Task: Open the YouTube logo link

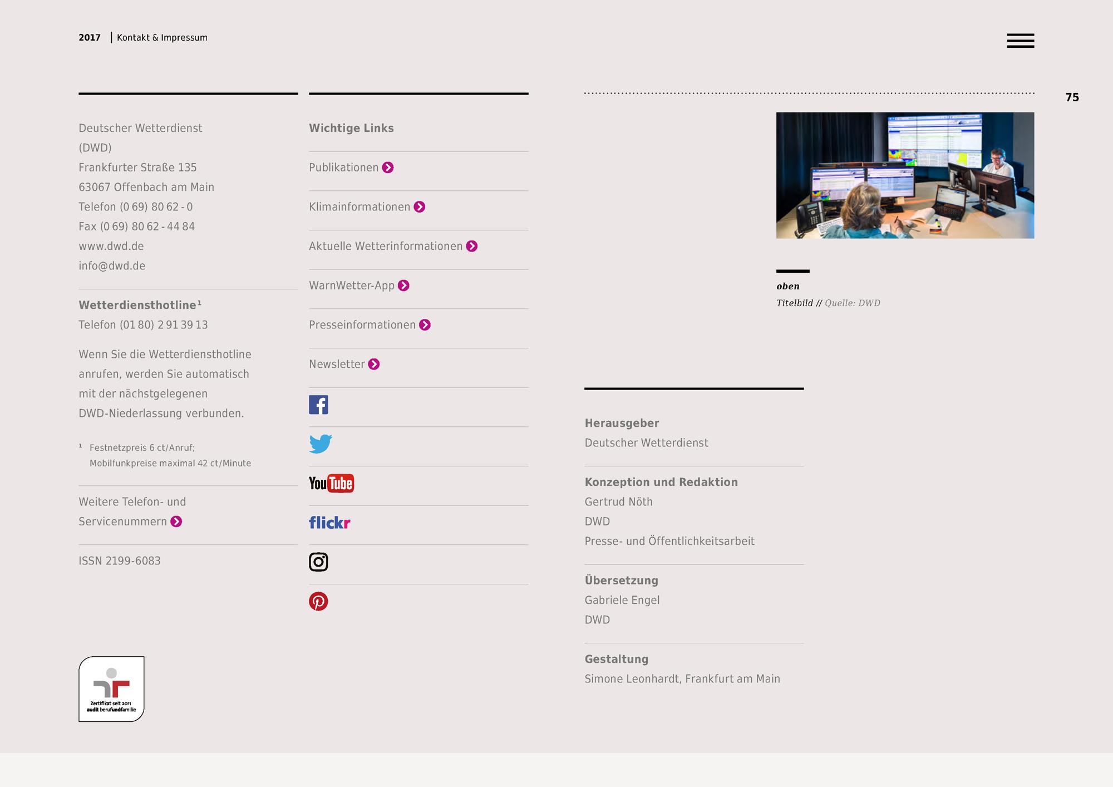Action: click(x=331, y=483)
